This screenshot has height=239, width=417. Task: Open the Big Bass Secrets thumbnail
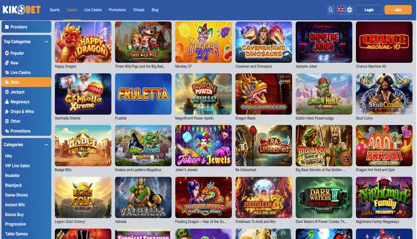tap(324, 146)
